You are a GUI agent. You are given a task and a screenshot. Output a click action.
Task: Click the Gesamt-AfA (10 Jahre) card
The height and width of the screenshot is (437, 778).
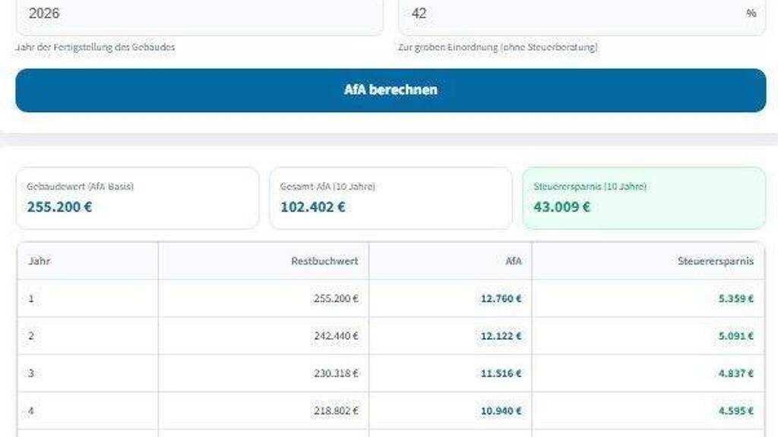391,197
